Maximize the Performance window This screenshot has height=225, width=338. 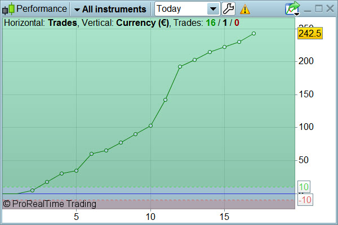click(x=319, y=9)
